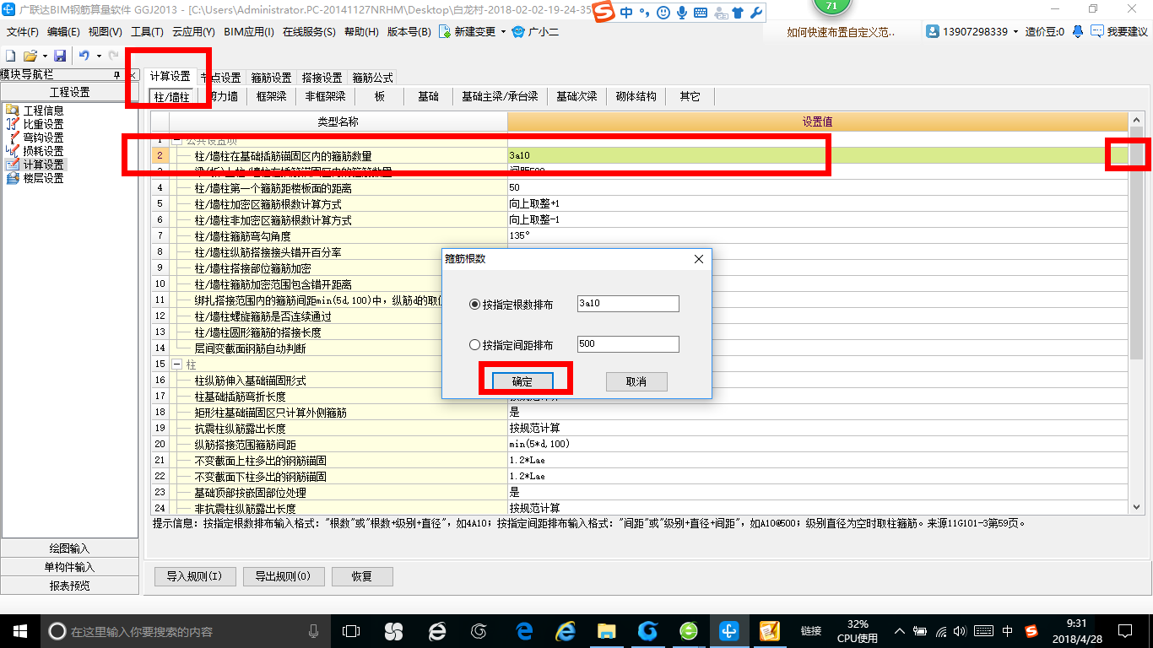Click the 我要建议 chat bubble icon
The height and width of the screenshot is (648, 1153).
(1097, 31)
